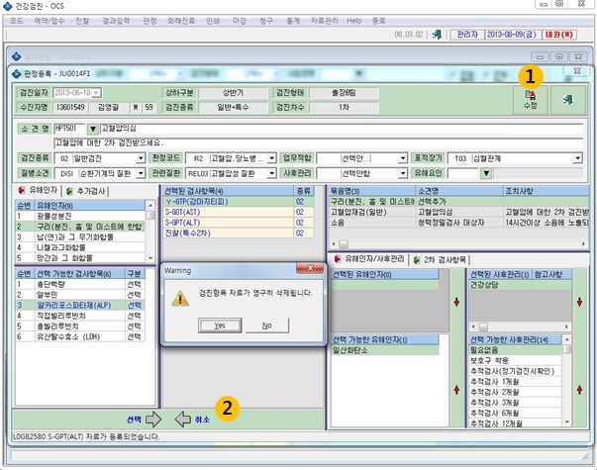This screenshot has height=470, width=597.
Task: Click the down arrow beside 선택된 유해인자 list
Action: pyautogui.click(x=456, y=302)
